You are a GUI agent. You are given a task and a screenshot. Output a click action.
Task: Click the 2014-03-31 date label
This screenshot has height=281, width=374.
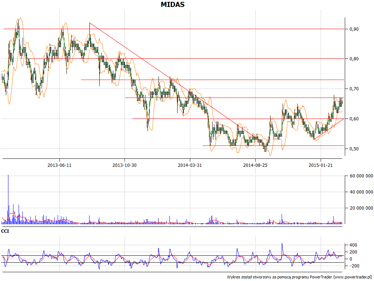(x=190, y=165)
